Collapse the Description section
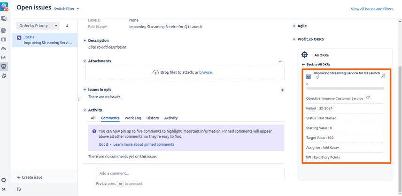 click(x=85, y=40)
